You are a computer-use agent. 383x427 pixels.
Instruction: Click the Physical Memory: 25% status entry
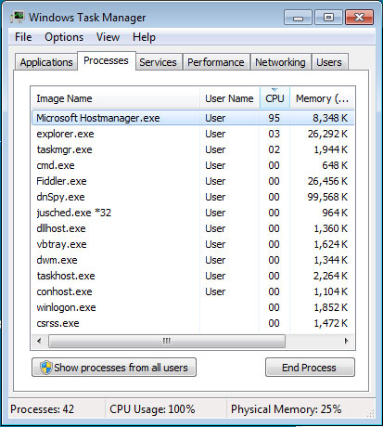[286, 409]
